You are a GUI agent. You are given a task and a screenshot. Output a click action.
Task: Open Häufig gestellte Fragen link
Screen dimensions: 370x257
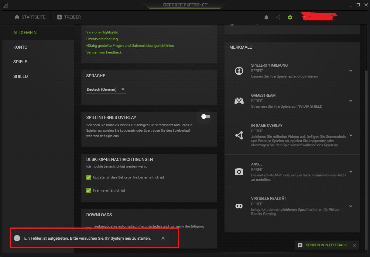pos(130,46)
